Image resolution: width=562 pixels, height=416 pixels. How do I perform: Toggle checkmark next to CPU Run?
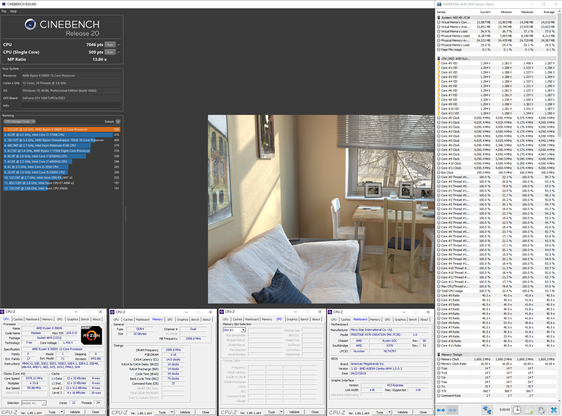pyautogui.click(x=119, y=44)
